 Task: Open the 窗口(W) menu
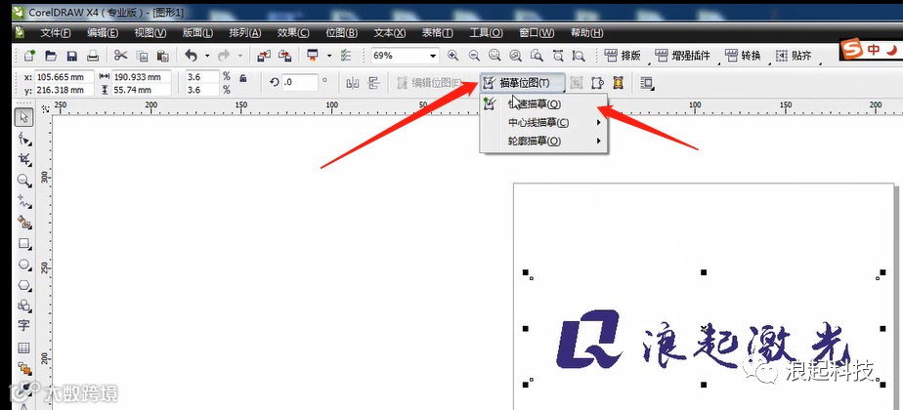click(x=537, y=33)
